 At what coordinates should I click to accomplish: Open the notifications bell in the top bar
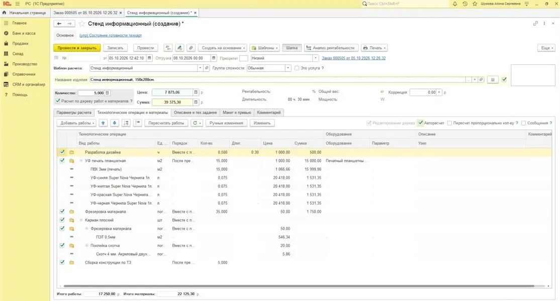(454, 4)
